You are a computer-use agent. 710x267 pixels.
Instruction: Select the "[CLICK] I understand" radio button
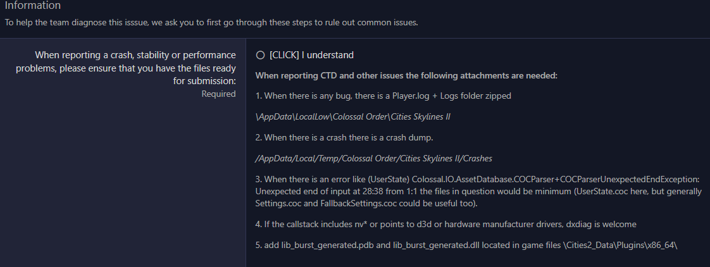pyautogui.click(x=260, y=55)
